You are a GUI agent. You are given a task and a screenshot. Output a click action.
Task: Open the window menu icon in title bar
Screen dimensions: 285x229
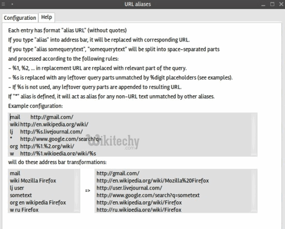point(3,4)
